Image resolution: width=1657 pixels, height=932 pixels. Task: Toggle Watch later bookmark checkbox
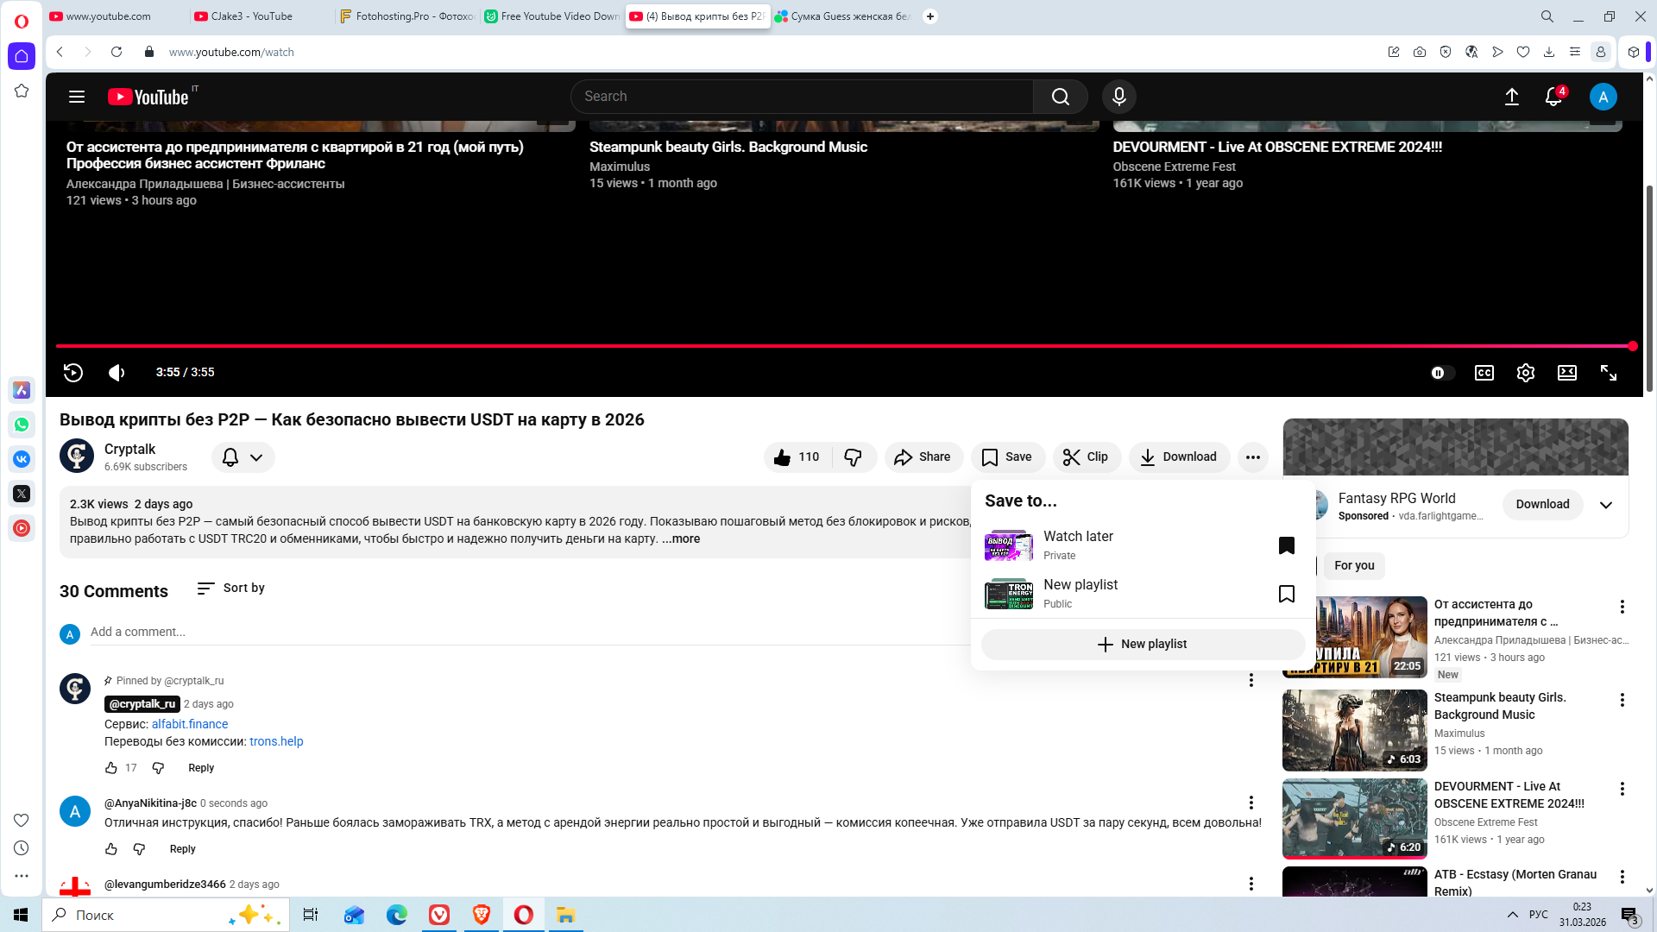[1286, 545]
